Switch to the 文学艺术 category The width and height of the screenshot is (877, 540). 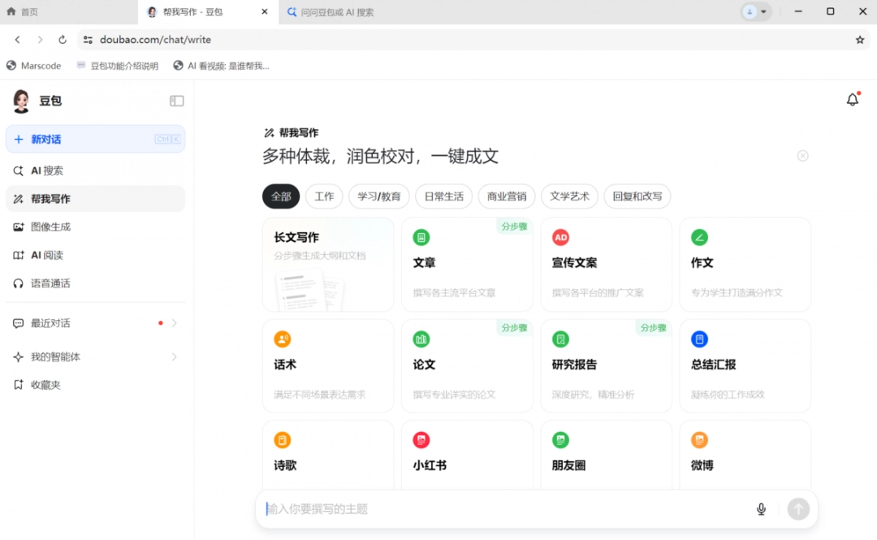[x=569, y=197]
